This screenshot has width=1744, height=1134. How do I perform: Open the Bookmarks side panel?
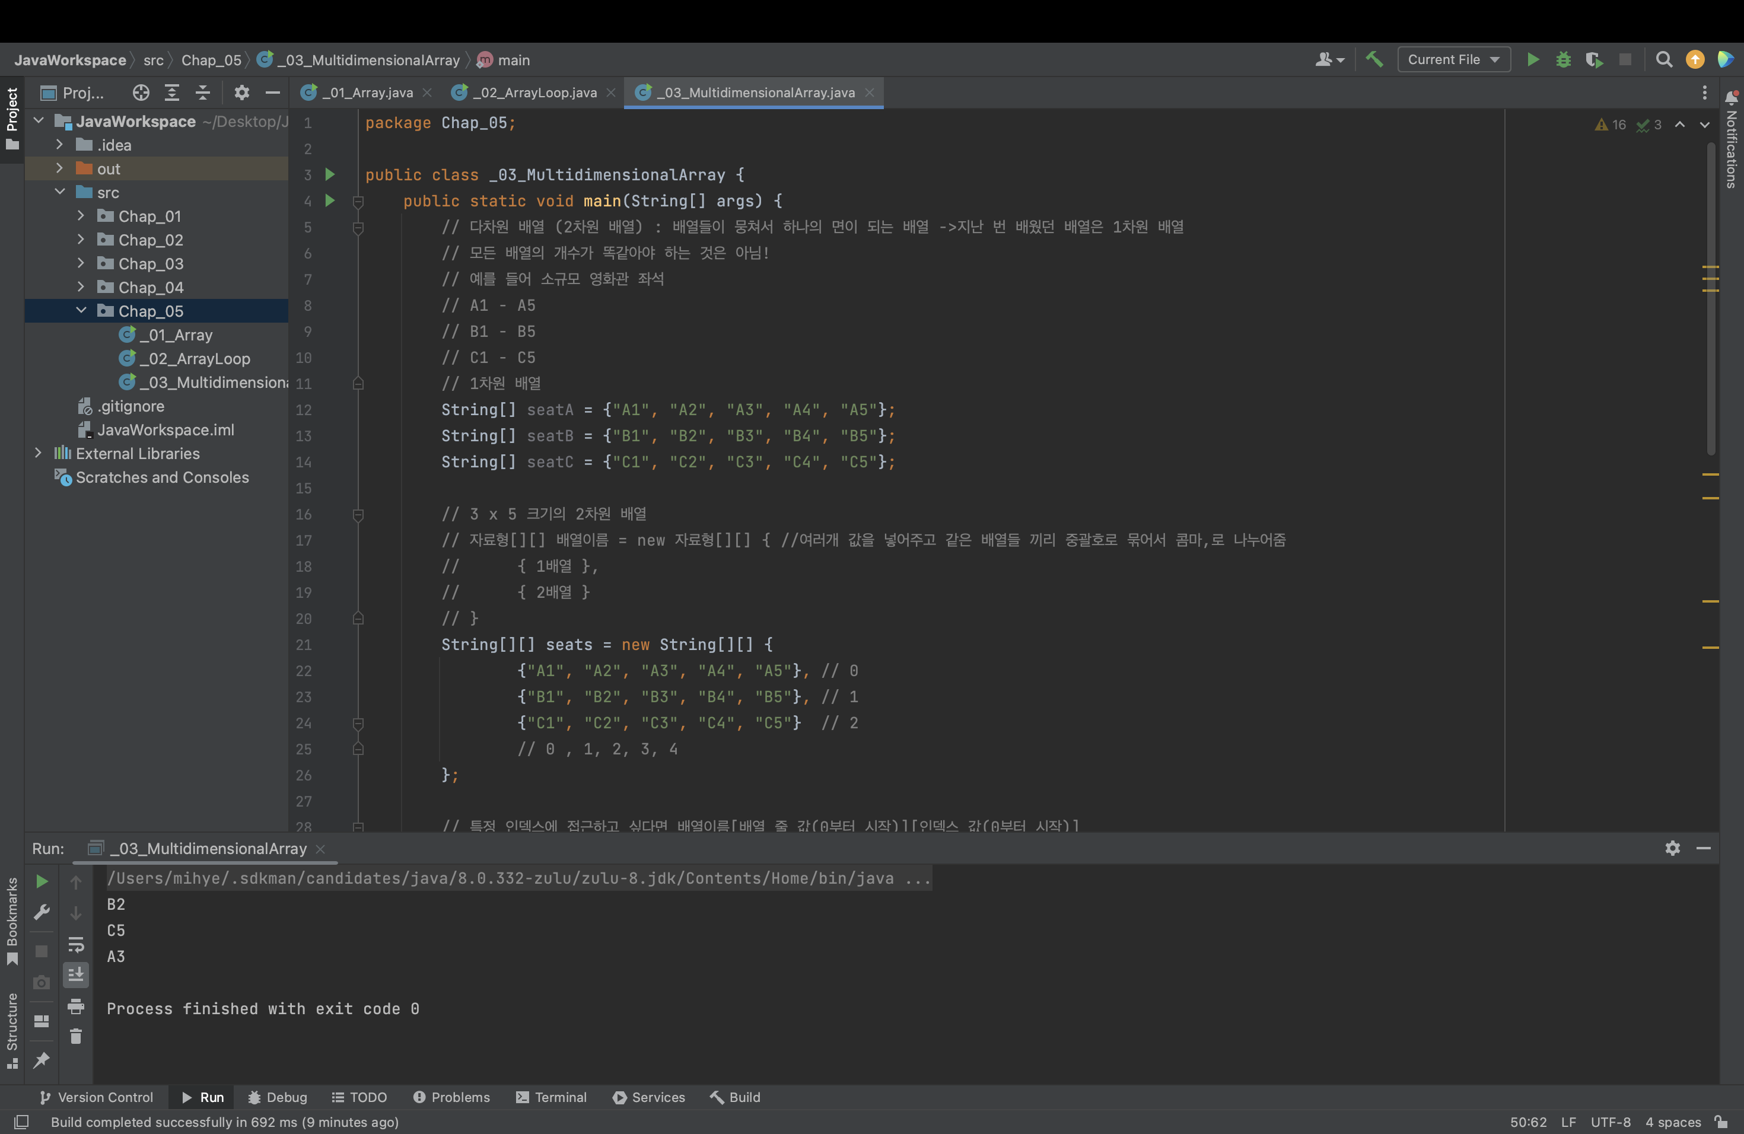pyautogui.click(x=12, y=921)
